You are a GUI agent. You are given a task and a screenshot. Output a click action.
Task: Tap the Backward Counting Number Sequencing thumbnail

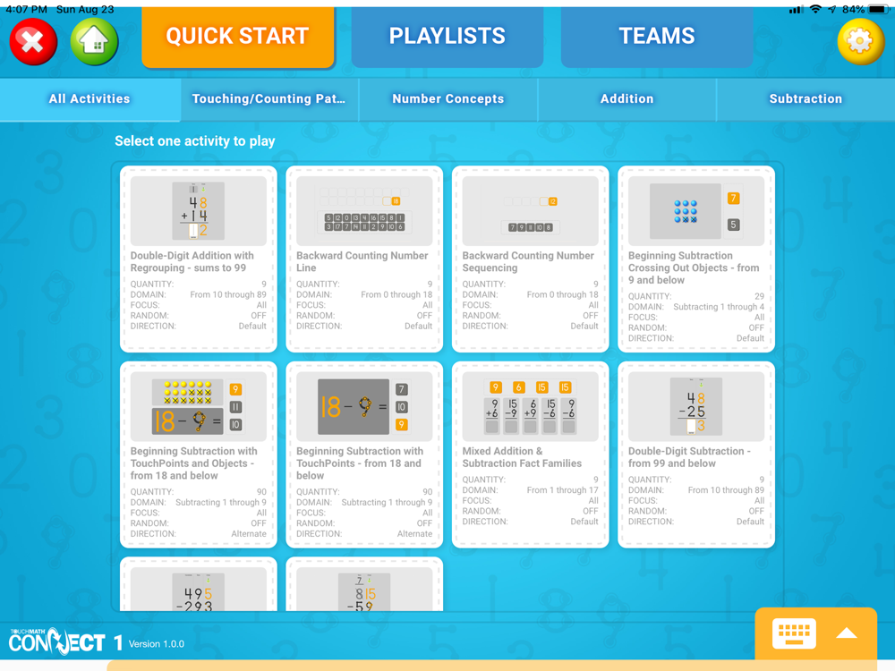click(530, 211)
